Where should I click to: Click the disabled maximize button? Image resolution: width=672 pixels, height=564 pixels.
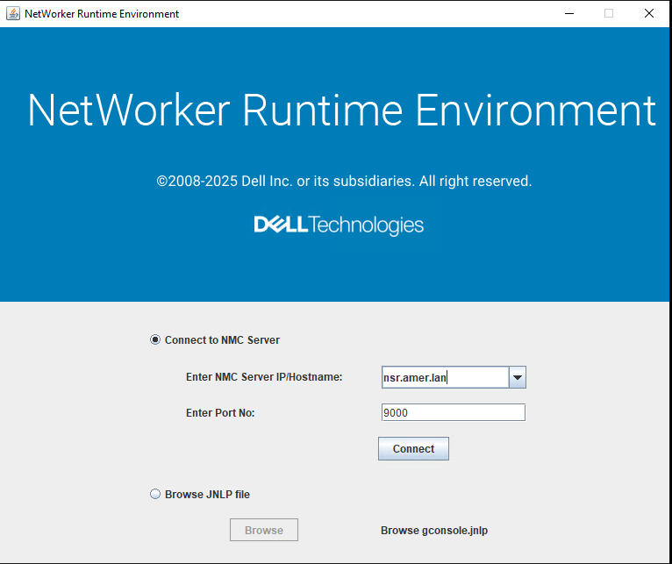[x=609, y=14]
